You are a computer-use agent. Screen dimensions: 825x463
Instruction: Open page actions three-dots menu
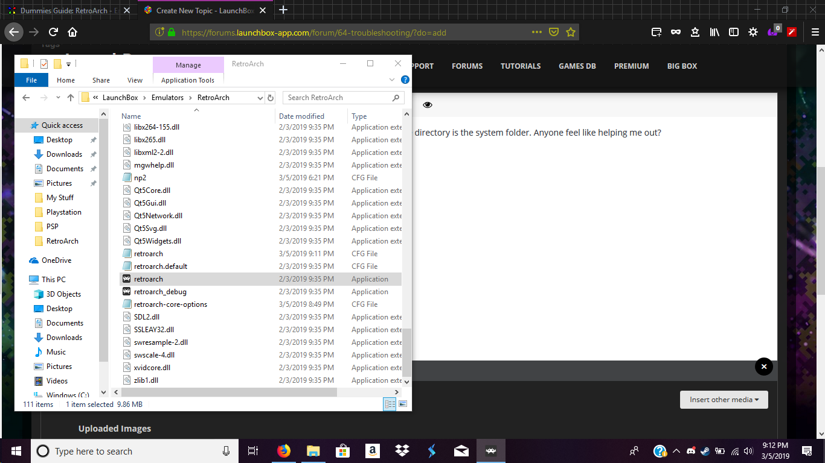(537, 33)
